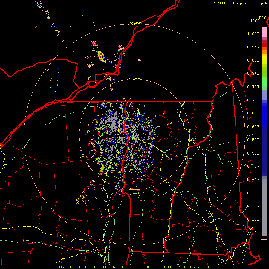Click the 0.520 value on the color scale
This screenshot has width=269, height=269.
click(x=253, y=153)
